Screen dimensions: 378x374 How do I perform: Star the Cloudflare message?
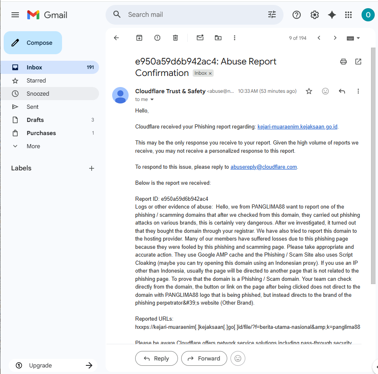[309, 91]
